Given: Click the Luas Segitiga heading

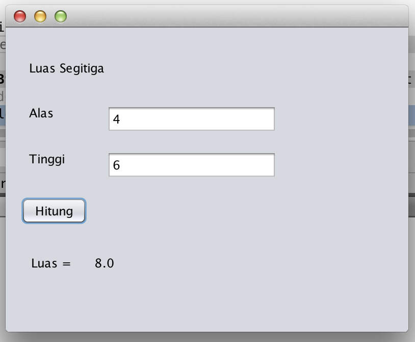Looking at the screenshot, I should pos(67,68).
